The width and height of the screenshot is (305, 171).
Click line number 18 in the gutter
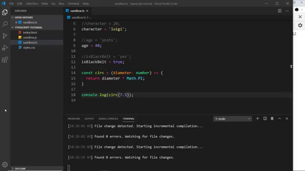tap(73, 95)
